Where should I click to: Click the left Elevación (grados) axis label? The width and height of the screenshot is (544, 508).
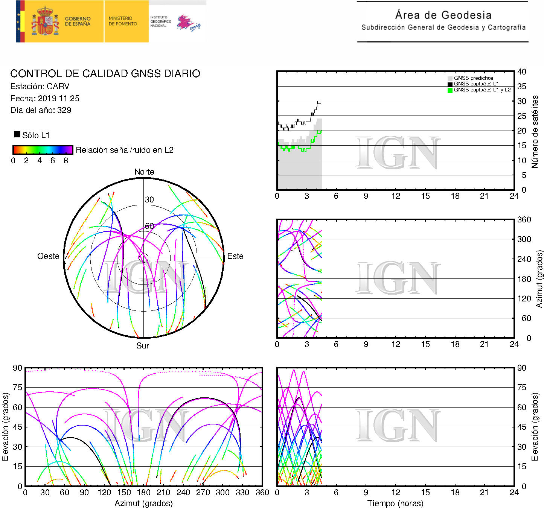(5, 427)
